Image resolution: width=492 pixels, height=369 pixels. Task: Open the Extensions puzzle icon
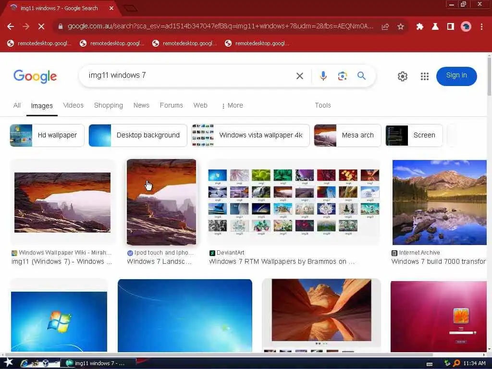(420, 27)
